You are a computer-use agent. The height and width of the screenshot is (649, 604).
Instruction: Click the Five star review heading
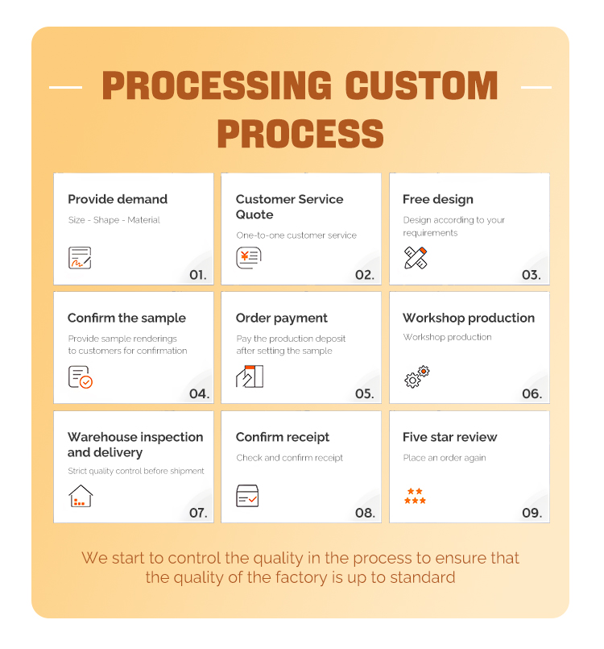450,437
